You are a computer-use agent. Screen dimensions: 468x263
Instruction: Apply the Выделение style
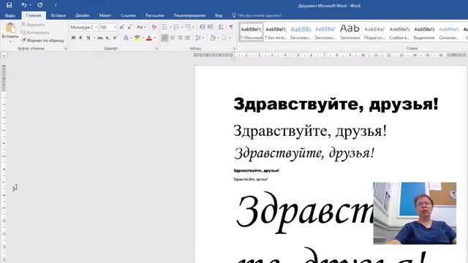(x=424, y=32)
